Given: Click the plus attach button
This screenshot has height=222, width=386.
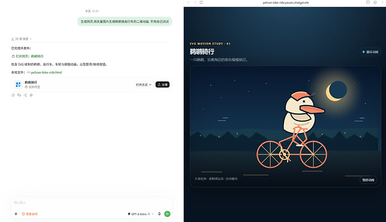Looking at the screenshot, I should tap(16, 214).
